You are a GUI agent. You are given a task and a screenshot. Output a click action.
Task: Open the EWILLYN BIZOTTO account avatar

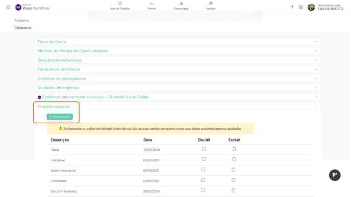(x=311, y=7)
